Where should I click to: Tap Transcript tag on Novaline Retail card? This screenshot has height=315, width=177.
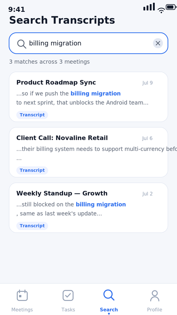click(x=32, y=170)
